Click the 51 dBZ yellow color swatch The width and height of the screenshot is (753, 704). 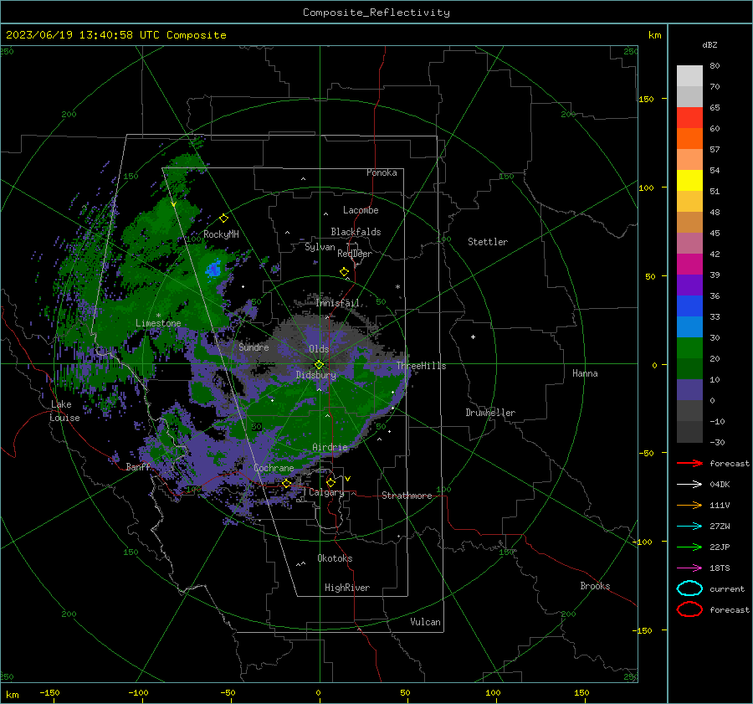click(x=689, y=181)
